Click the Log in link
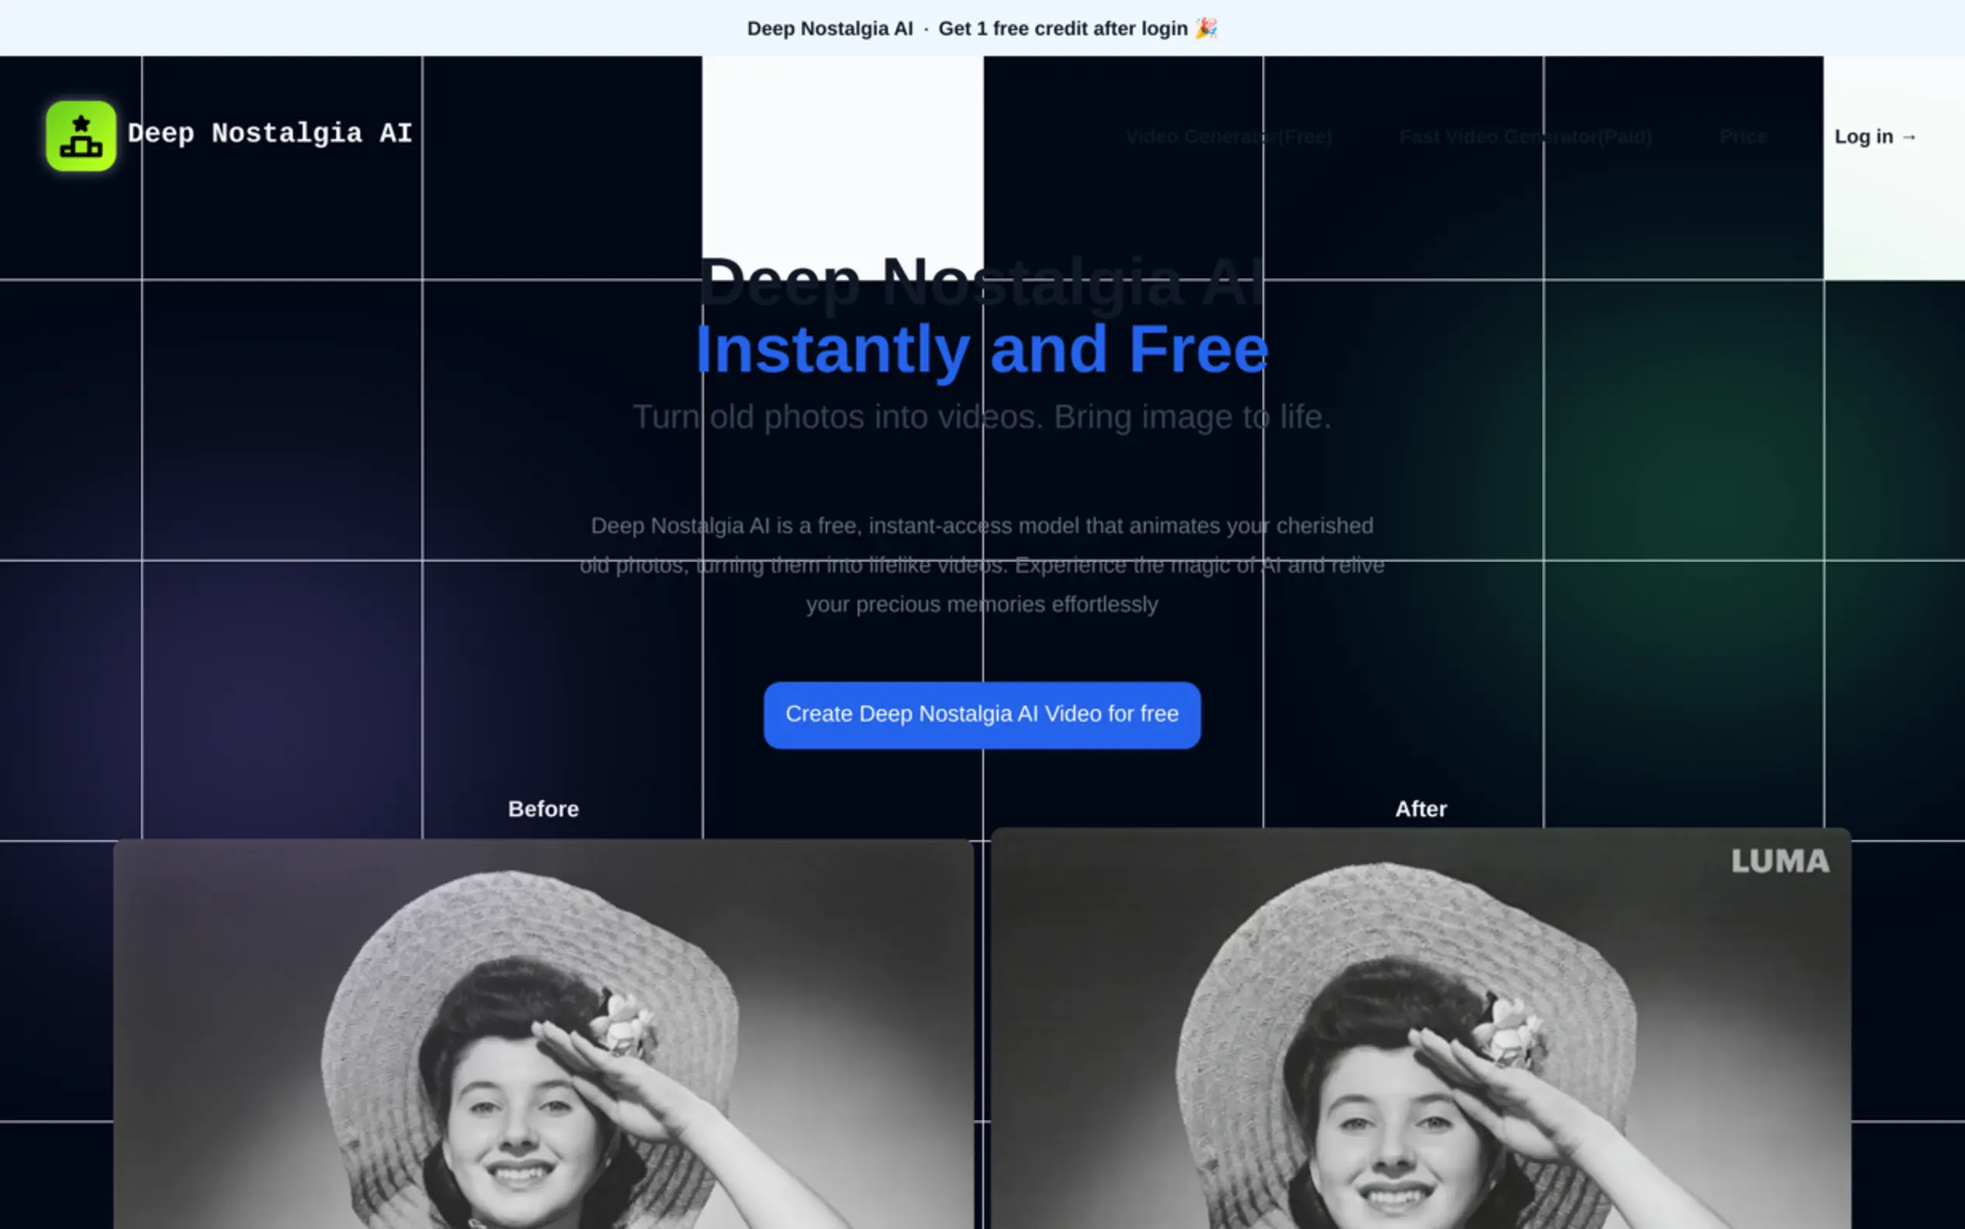The image size is (1965, 1229). click(1864, 136)
